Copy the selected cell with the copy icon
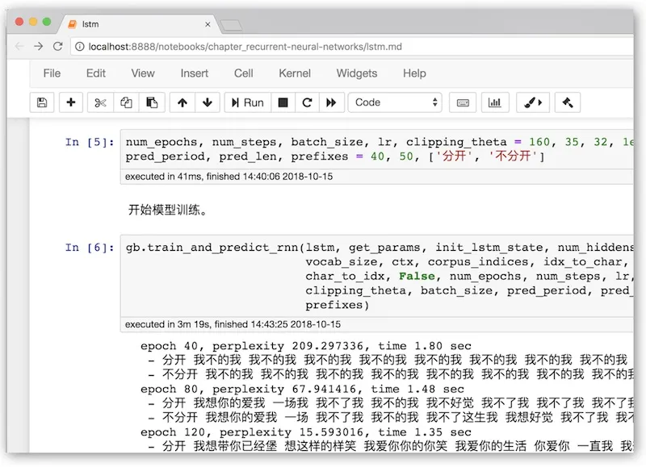Image resolution: width=646 pixels, height=467 pixels. tap(126, 102)
